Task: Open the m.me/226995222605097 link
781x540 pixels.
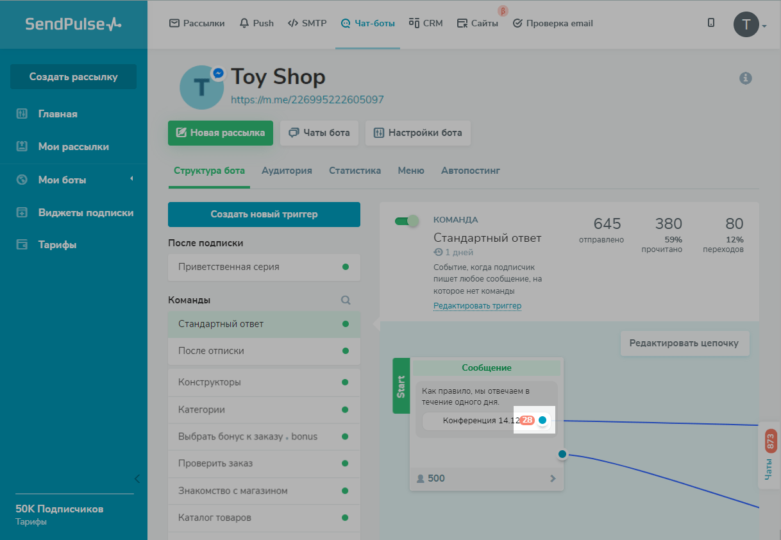Action: pos(307,99)
